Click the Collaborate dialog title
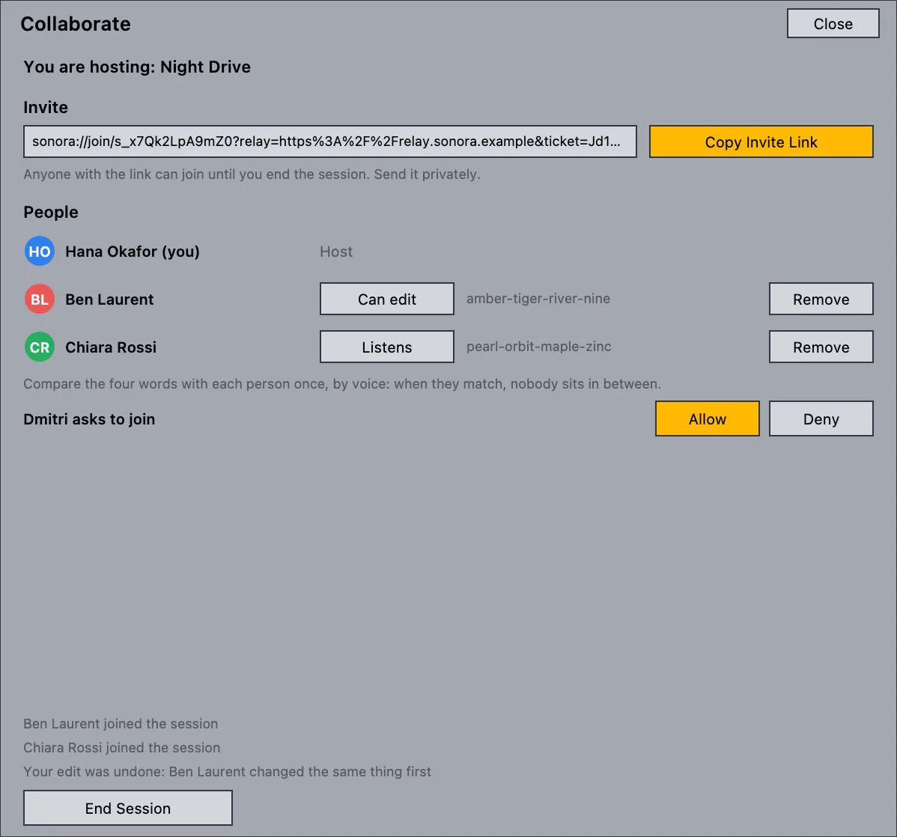Screen dimensions: 897x837 coord(76,24)
